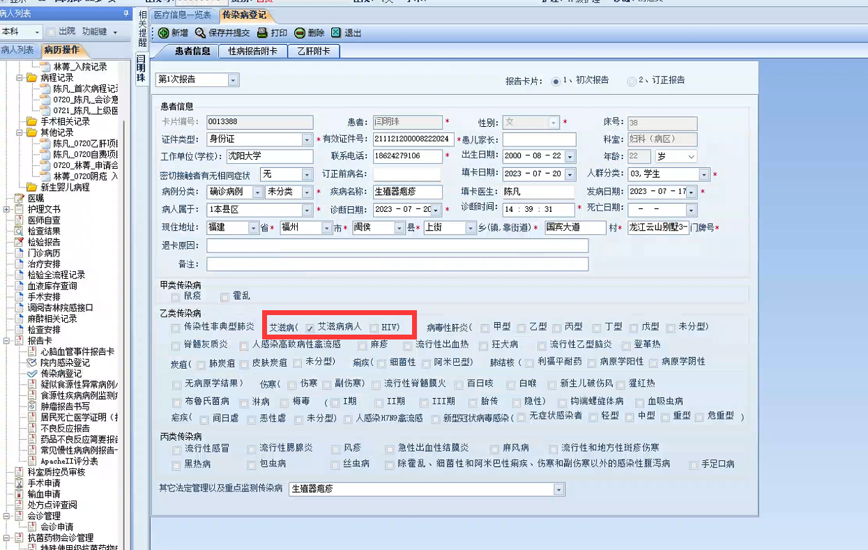Switch to 医疗信息一览表 tab
Screen dimensions: 868x550
184,15
